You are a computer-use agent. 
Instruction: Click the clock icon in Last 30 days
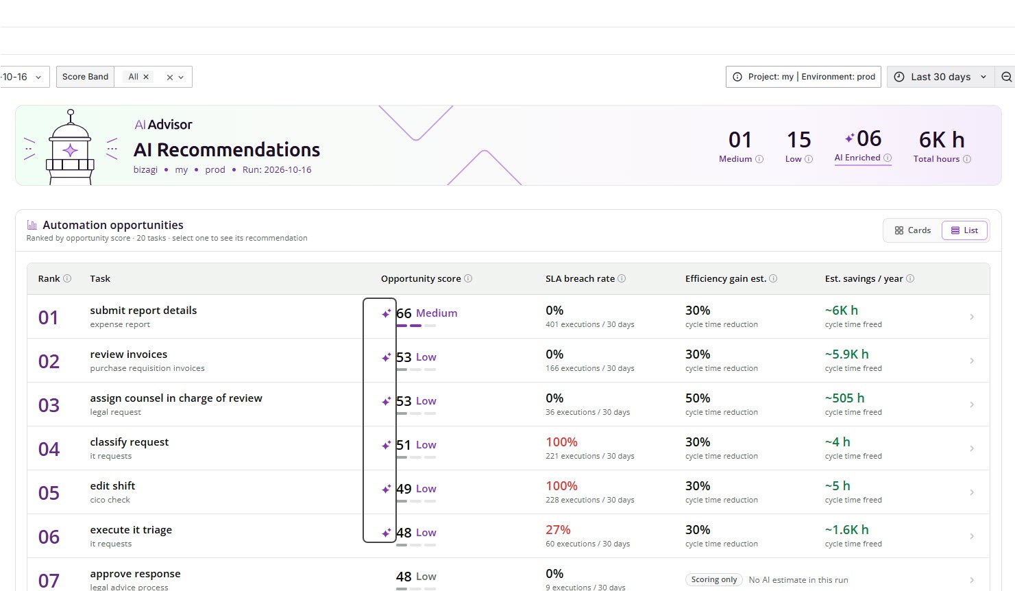899,77
